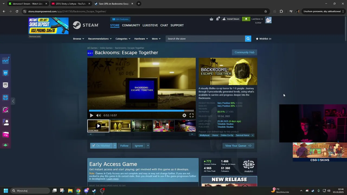The height and width of the screenshot is (195, 347).
Task: Switch to the Shoty u Sołtysa YouTube tab
Action: [x=71, y=4]
